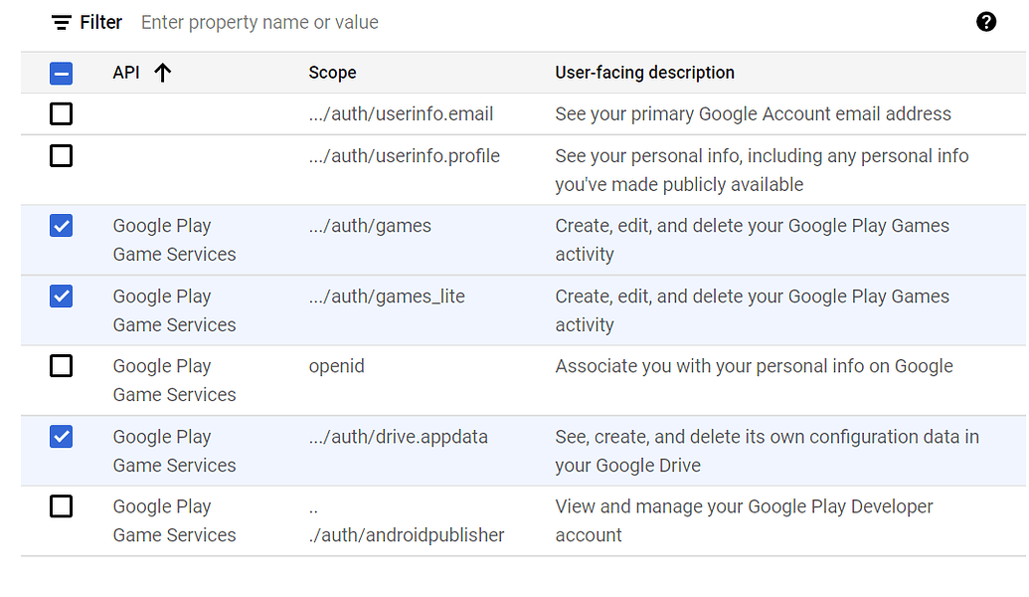Enable the openid scope checkbox
The width and height of the screenshot is (1029, 597).
pos(61,366)
